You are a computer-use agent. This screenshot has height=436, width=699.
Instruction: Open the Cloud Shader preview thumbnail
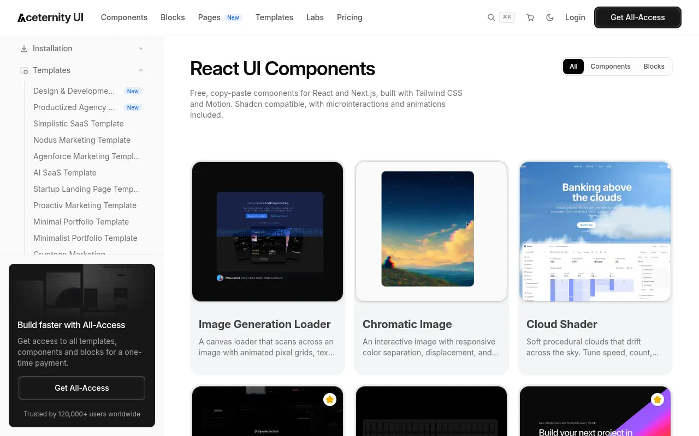[x=595, y=232]
